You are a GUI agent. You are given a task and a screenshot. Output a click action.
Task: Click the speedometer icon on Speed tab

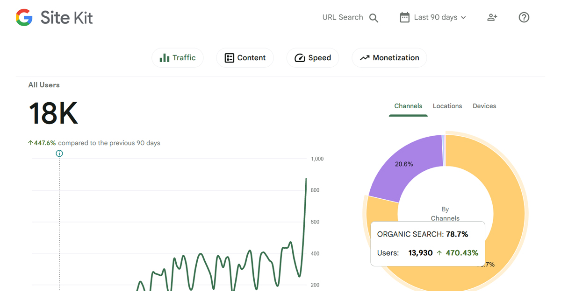coord(299,57)
